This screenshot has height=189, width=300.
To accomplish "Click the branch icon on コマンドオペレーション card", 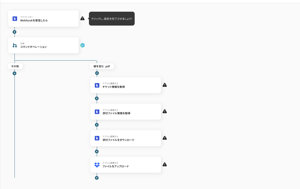I will tap(15, 45).
